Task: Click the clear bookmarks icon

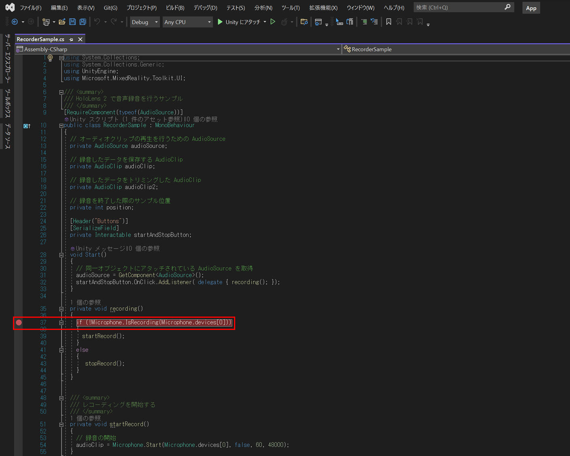Action: tap(420, 22)
